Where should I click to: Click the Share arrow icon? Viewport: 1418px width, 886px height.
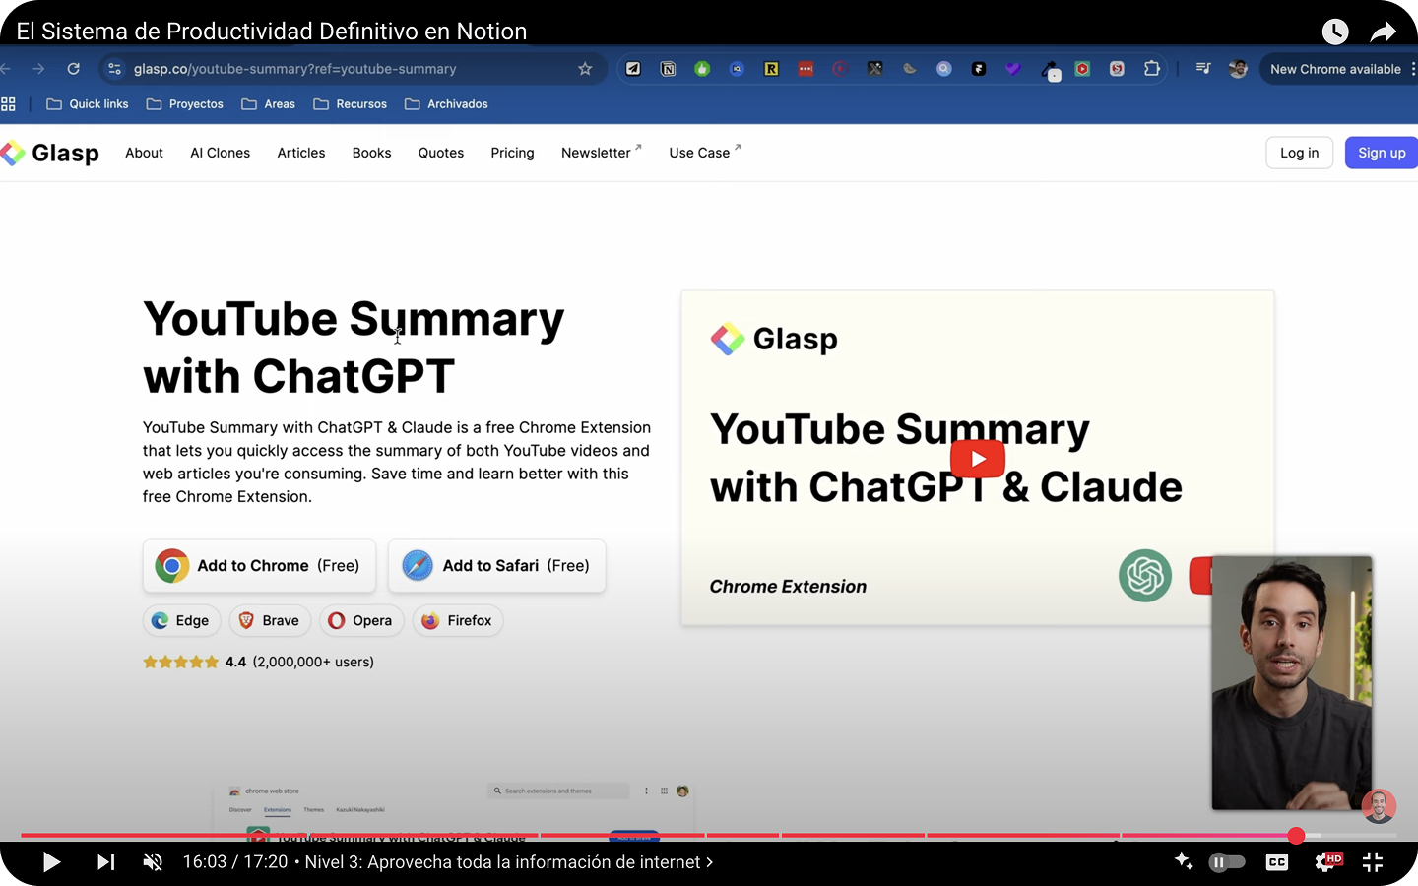1384,32
